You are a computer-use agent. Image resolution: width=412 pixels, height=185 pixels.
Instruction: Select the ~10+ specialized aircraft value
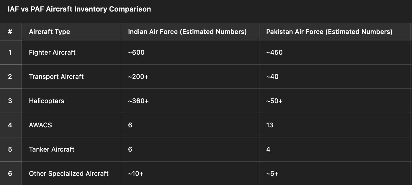pos(136,173)
